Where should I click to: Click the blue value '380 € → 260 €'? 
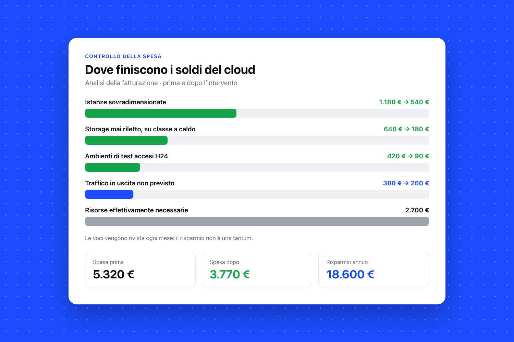[406, 183]
